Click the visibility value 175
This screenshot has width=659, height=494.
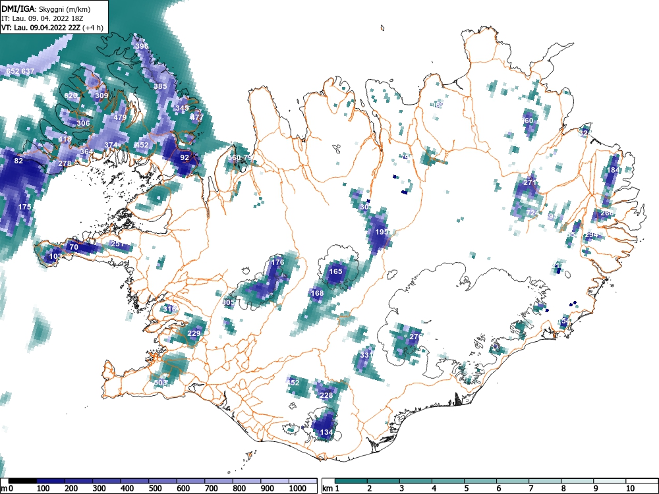[25, 207]
